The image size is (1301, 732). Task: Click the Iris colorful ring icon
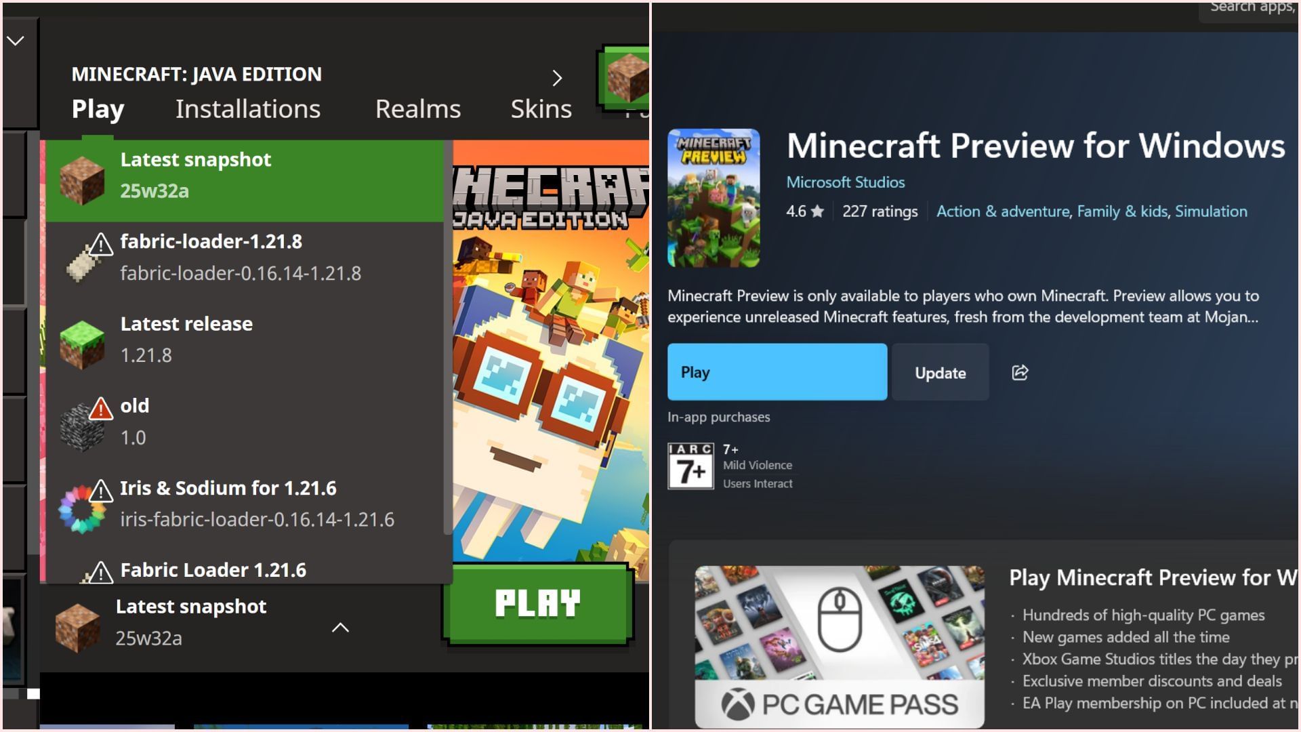[81, 510]
